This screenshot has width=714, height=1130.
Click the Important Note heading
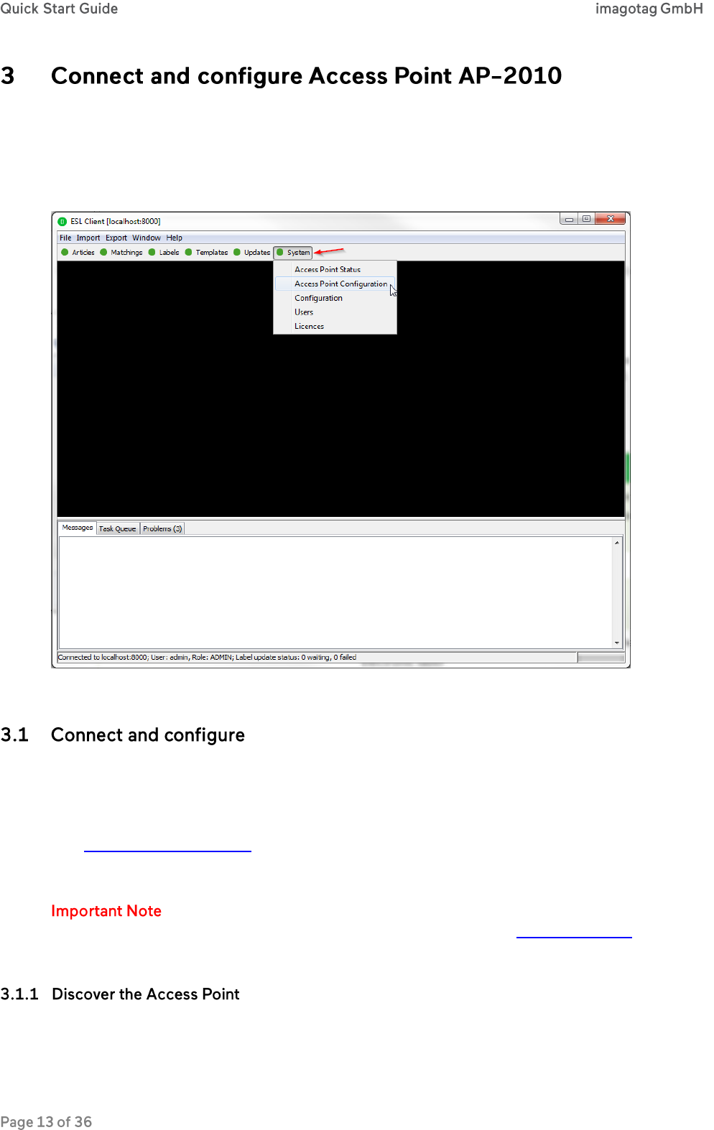pos(106,911)
